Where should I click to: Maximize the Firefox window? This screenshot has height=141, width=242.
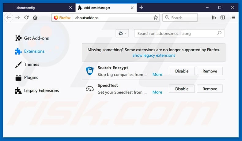pyautogui.click(x=220, y=7)
